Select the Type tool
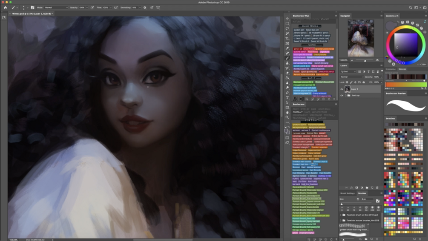The image size is (428, 241). pos(287,97)
